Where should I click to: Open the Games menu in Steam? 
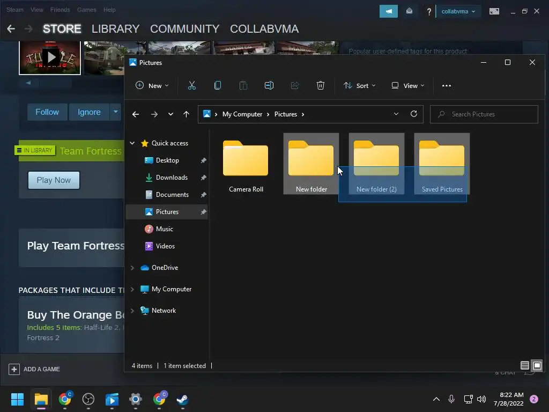(x=86, y=10)
